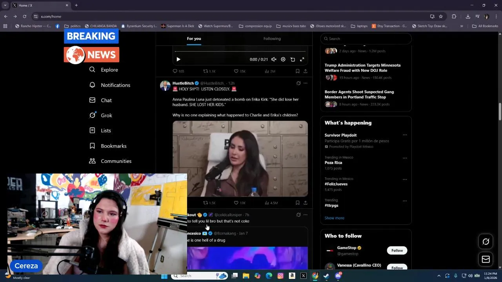Screen dimensions: 502x282
Task: View analytics showing 2M views
Action: [x=270, y=71]
